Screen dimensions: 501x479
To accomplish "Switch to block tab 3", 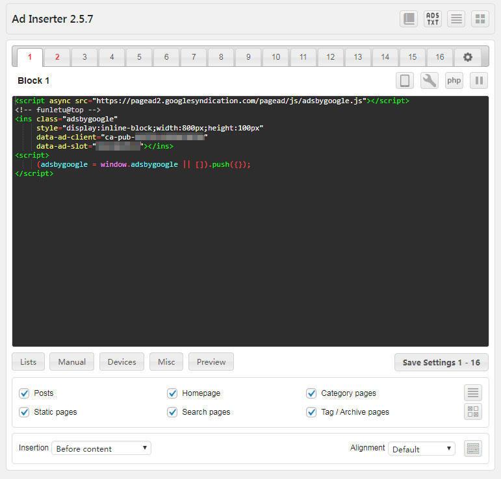I will tap(84, 57).
